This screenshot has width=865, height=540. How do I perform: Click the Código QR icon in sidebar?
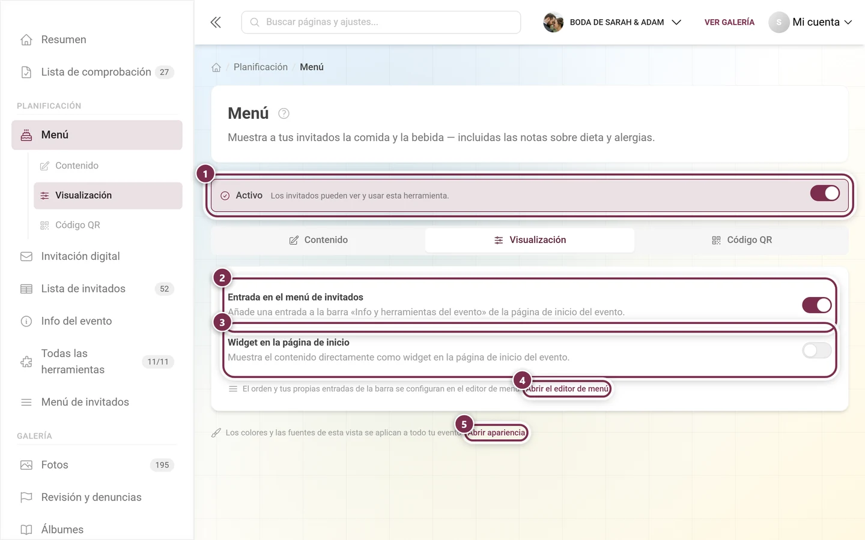[44, 225]
